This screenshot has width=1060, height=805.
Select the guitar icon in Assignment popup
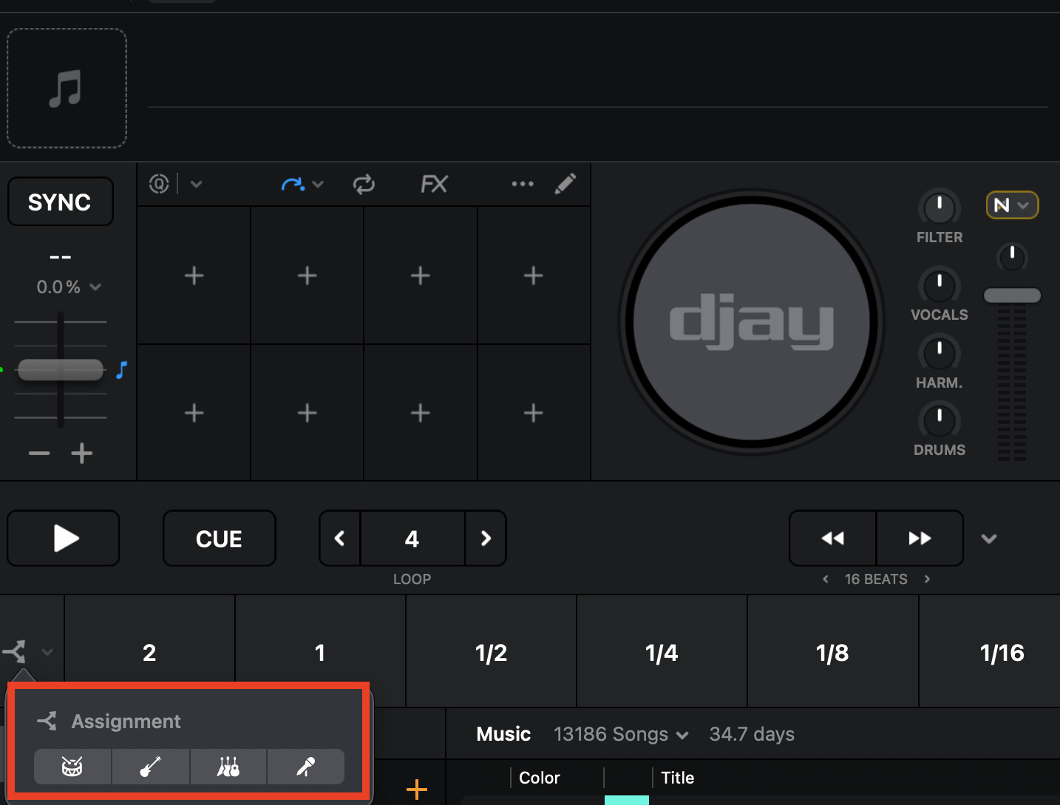click(x=151, y=767)
